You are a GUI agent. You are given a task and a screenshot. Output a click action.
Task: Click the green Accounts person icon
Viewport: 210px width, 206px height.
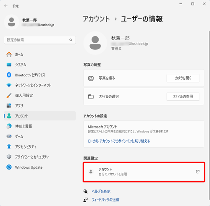(x=9, y=116)
